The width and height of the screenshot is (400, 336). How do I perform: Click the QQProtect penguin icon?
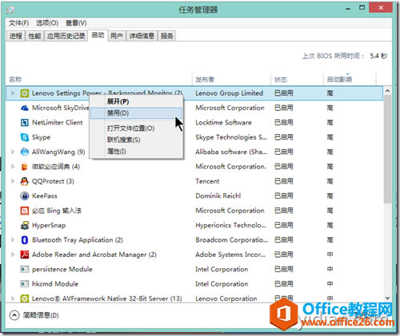25,181
